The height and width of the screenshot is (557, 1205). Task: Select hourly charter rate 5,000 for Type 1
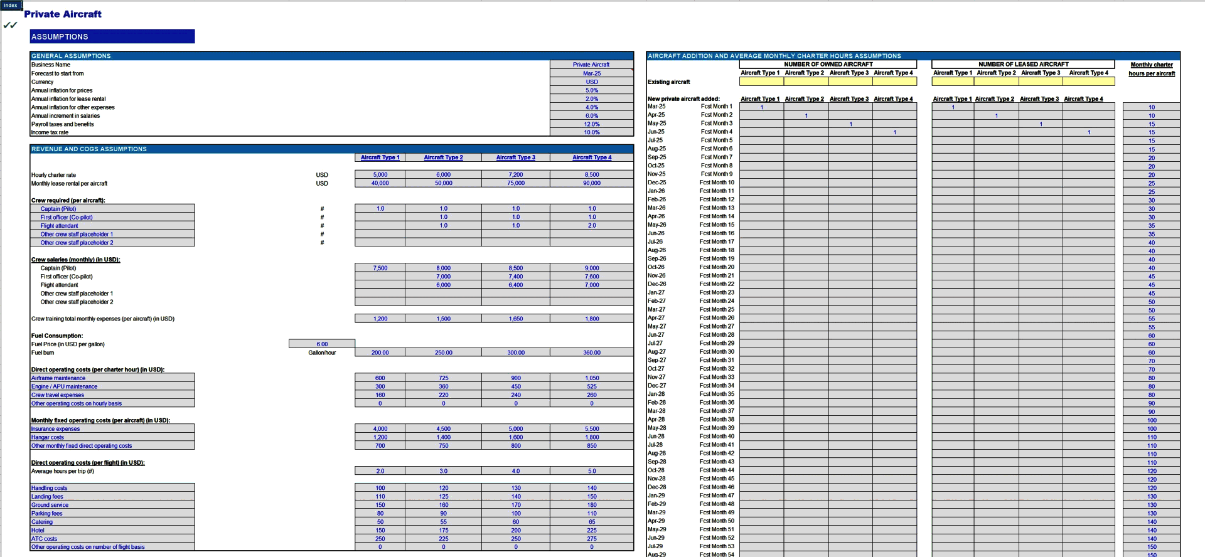tap(380, 174)
